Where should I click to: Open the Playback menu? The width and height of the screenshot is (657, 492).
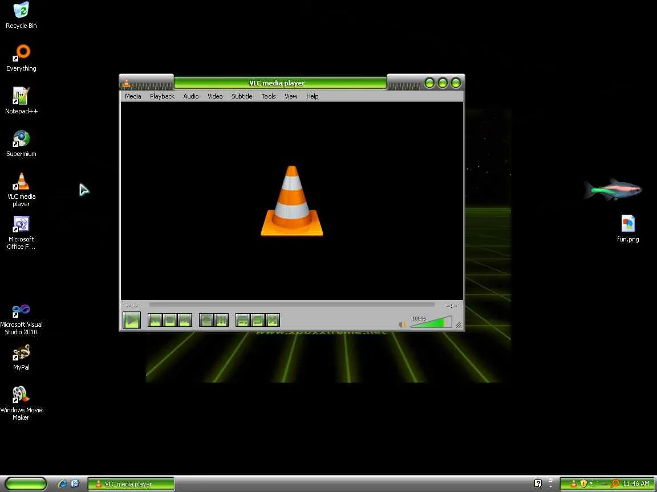(162, 96)
